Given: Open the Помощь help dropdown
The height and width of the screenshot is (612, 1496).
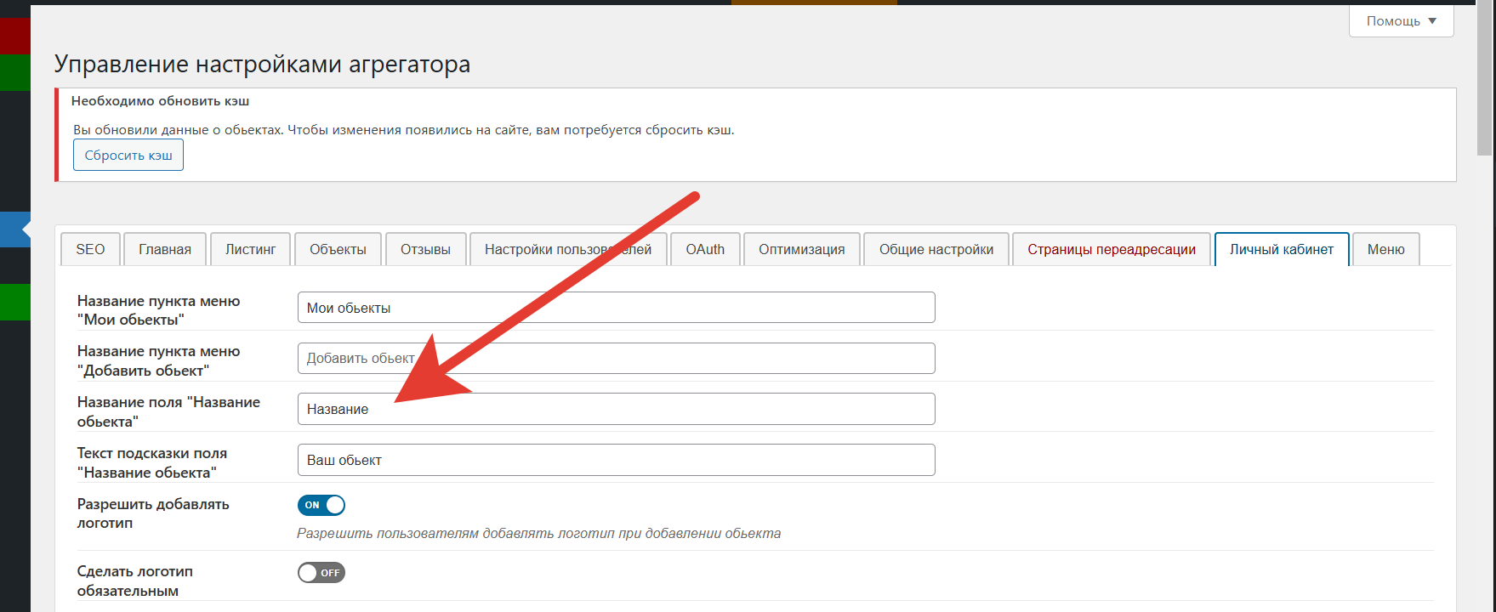Looking at the screenshot, I should [x=1401, y=21].
